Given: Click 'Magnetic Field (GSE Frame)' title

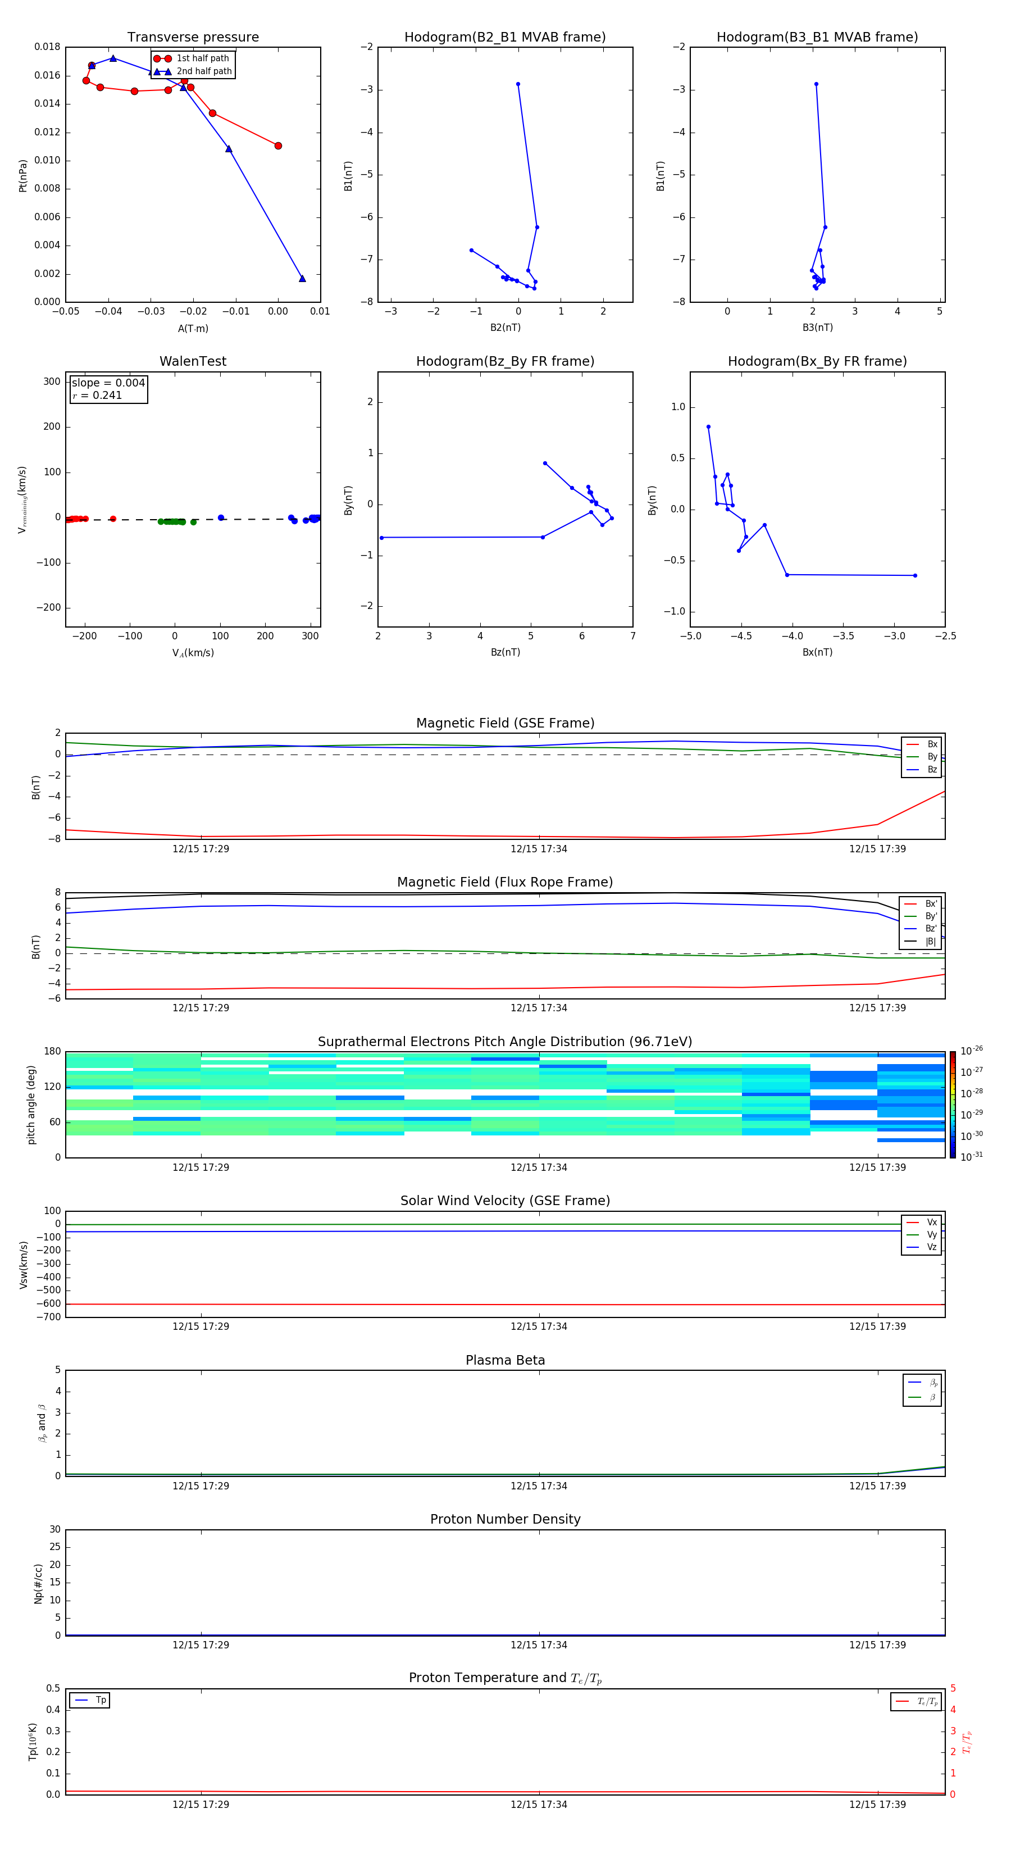Looking at the screenshot, I should (505, 723).
